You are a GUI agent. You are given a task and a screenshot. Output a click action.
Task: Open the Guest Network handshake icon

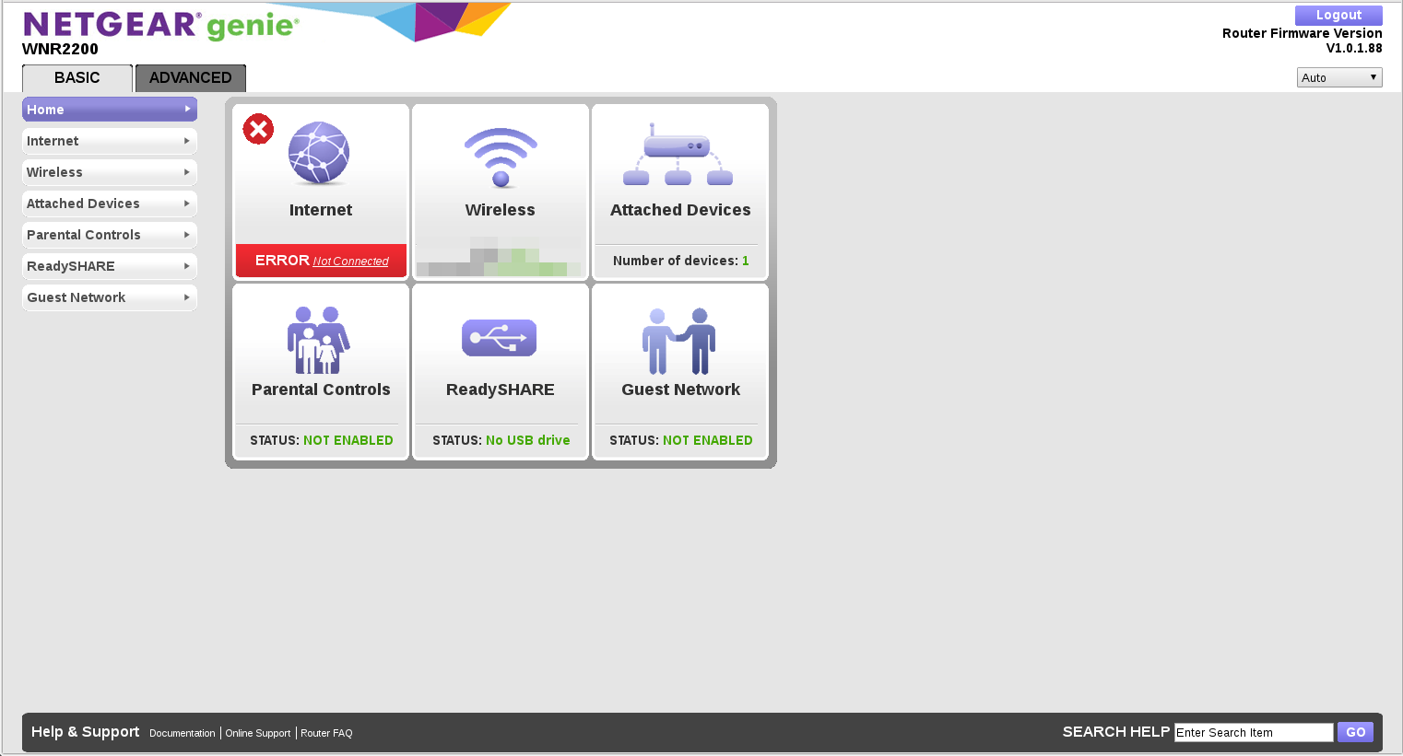click(x=679, y=341)
